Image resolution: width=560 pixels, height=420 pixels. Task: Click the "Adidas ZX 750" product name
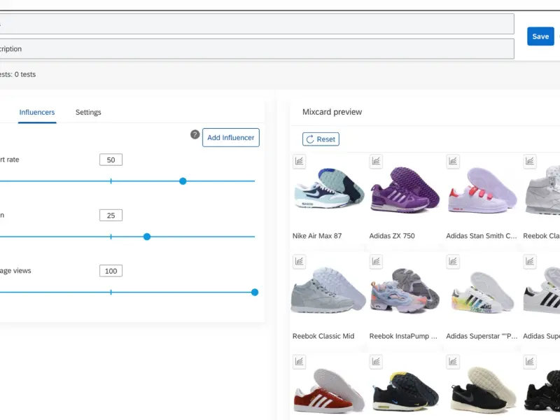(x=392, y=236)
